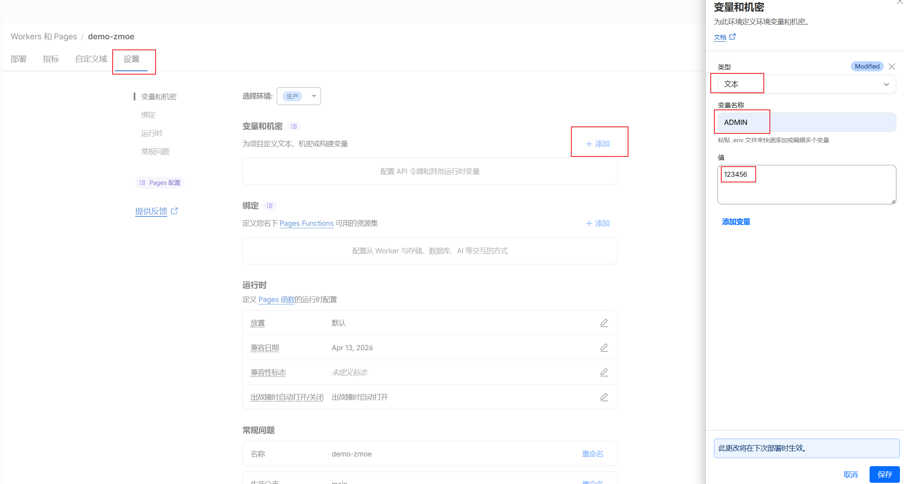904x484 pixels.
Task: Edit the 兼容性标志 setting with pencil icon
Action: click(604, 372)
